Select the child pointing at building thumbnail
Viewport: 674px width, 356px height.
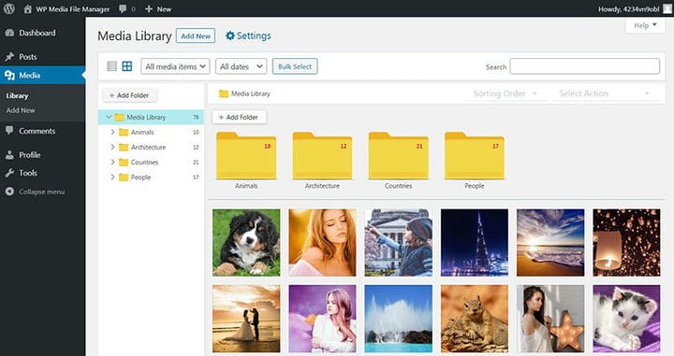399,242
